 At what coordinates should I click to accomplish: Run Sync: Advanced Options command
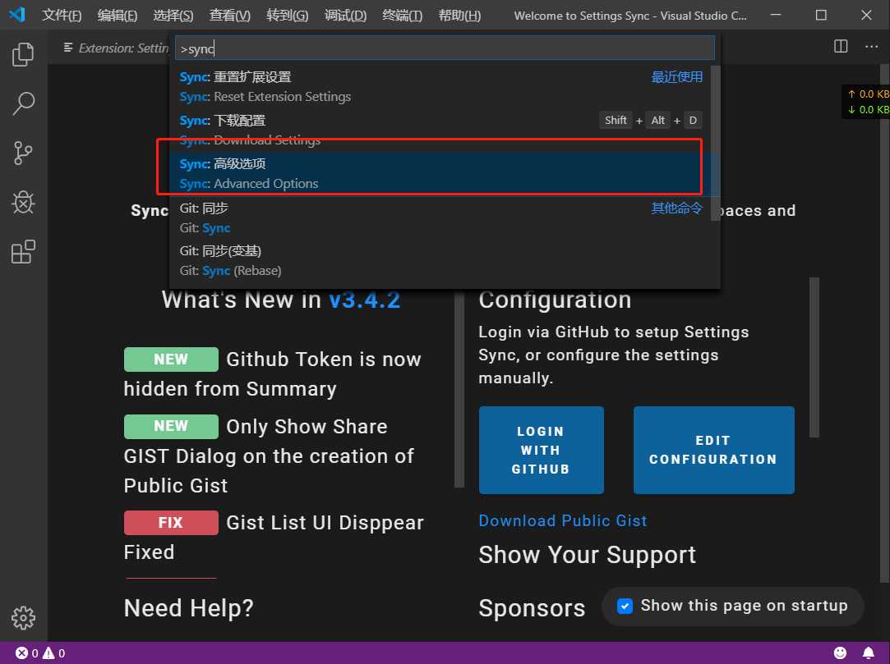pyautogui.click(x=440, y=173)
